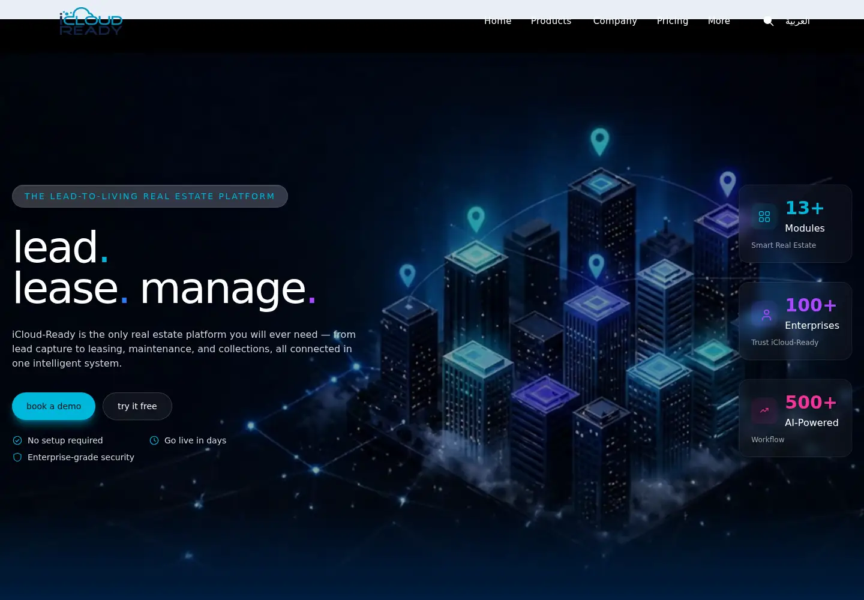Click the Go live in days text
The width and height of the screenshot is (864, 600).
coord(196,440)
